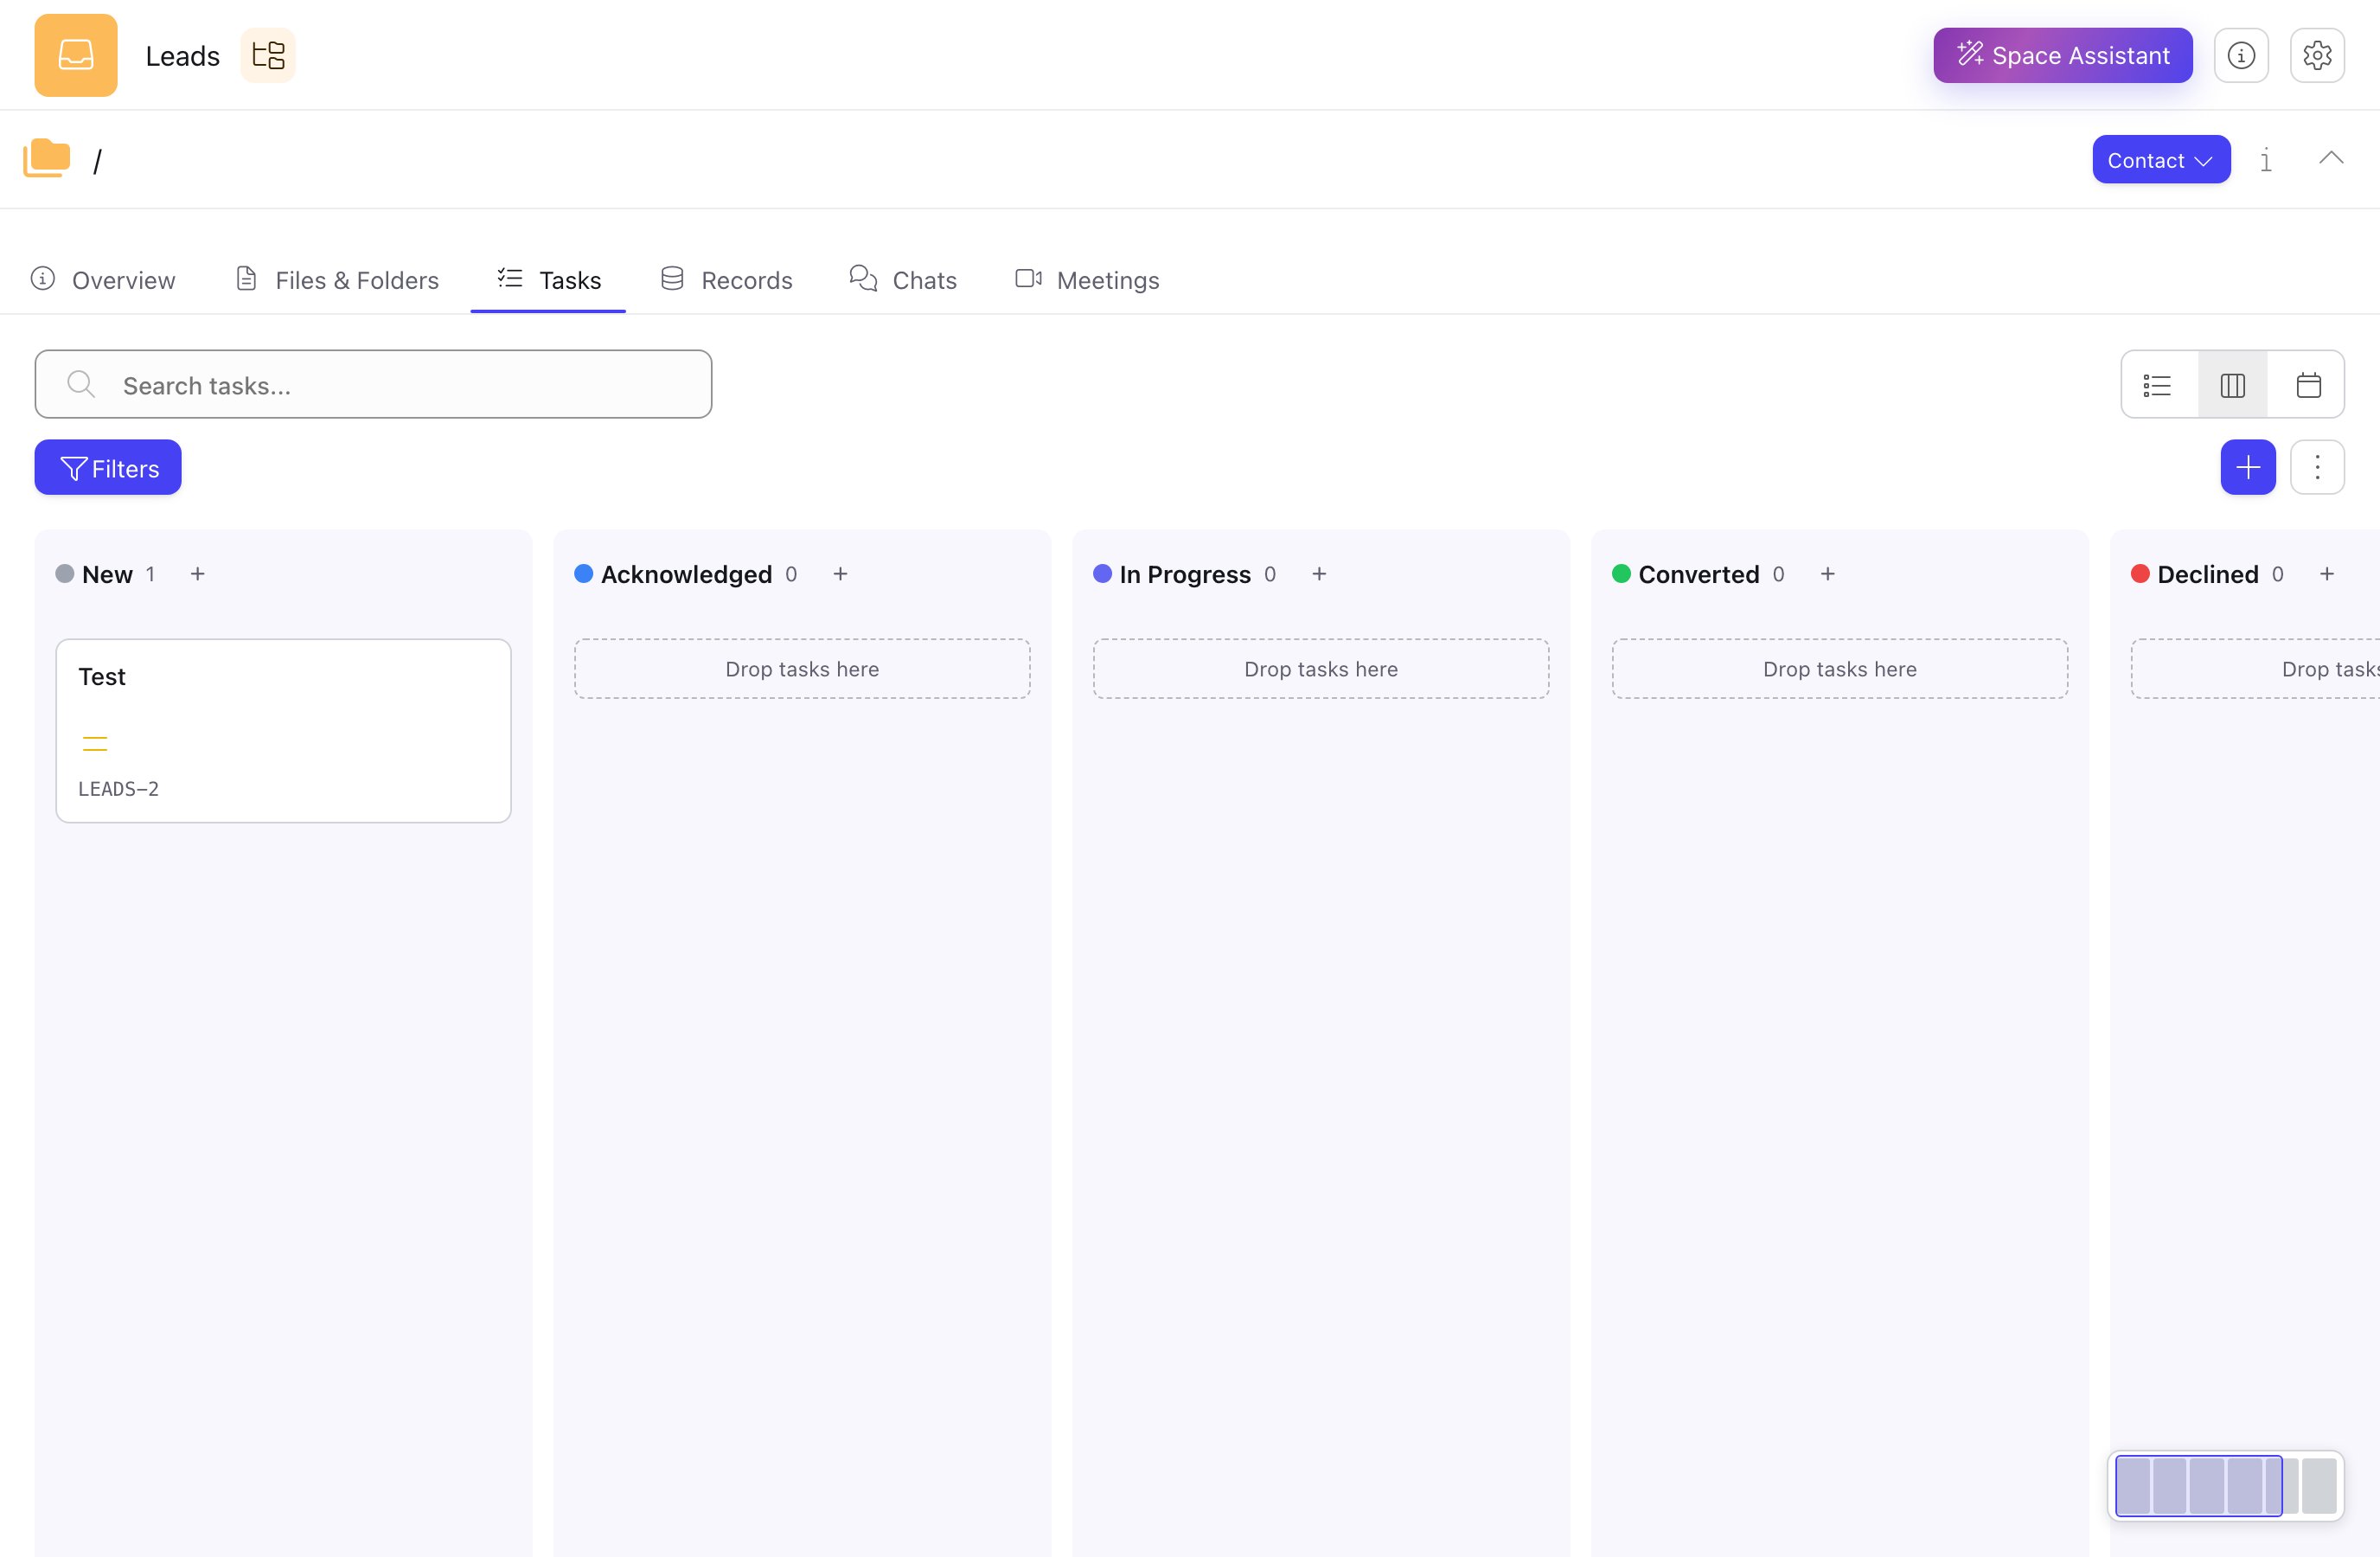
Task: Switch to the Files & Folders tab
Action: click(x=338, y=280)
